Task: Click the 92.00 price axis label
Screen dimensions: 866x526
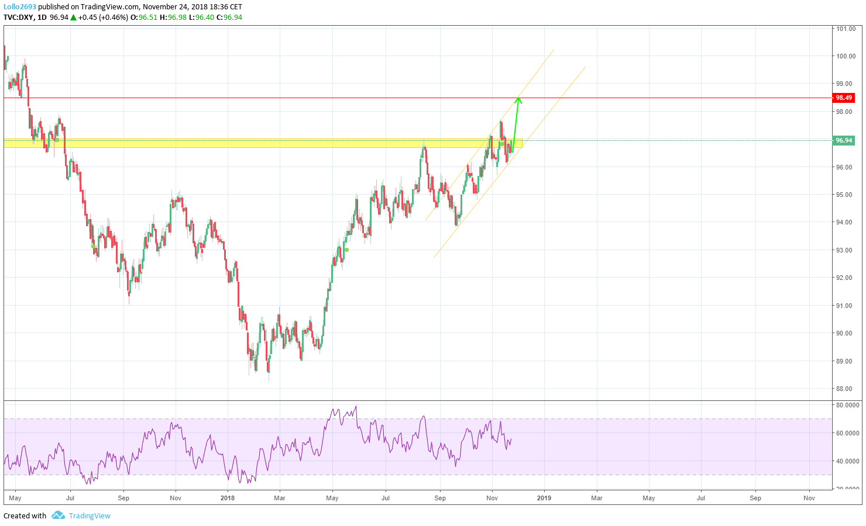Action: [x=846, y=278]
